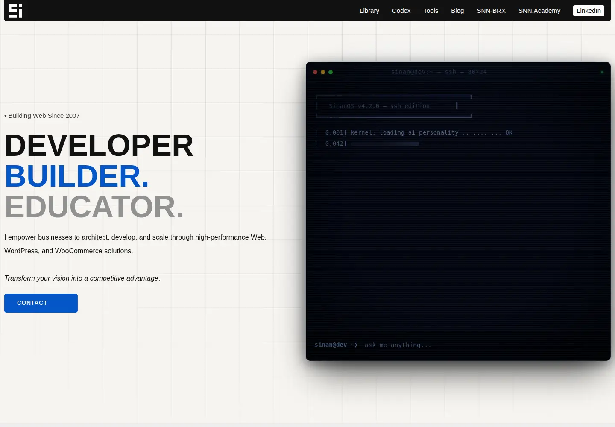615x427 pixels.
Task: Click the 'I empower businesses' paragraph
Action: coord(135,244)
